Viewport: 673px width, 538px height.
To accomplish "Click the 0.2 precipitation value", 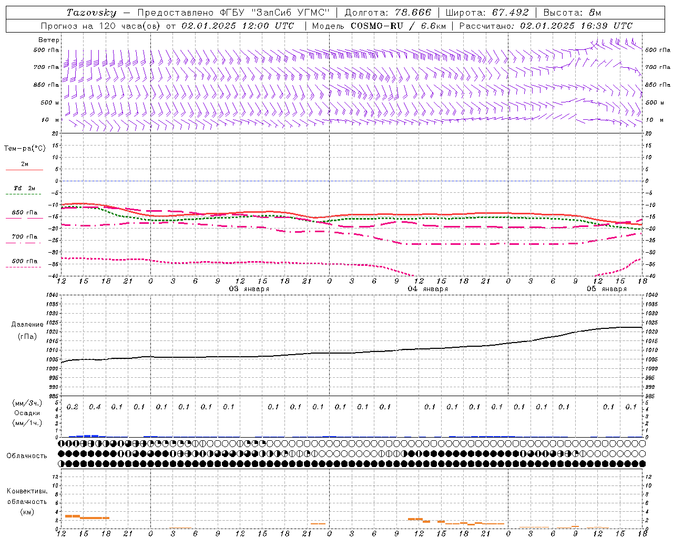I will 73,407.
